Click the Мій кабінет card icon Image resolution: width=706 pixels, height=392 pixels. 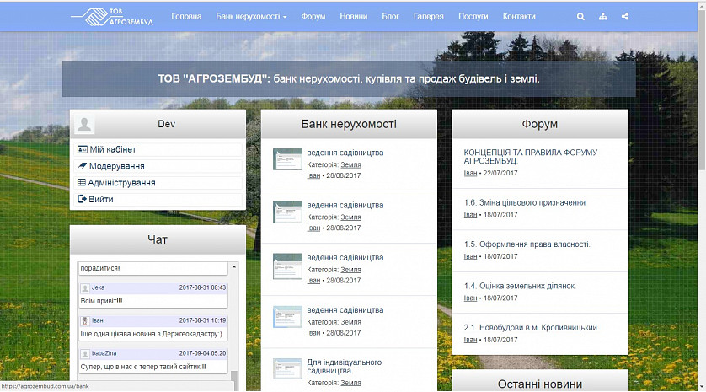(x=83, y=149)
